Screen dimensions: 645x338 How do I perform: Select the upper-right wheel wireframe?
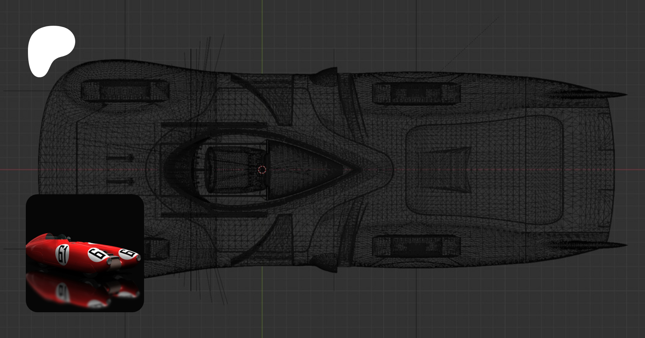[416, 93]
